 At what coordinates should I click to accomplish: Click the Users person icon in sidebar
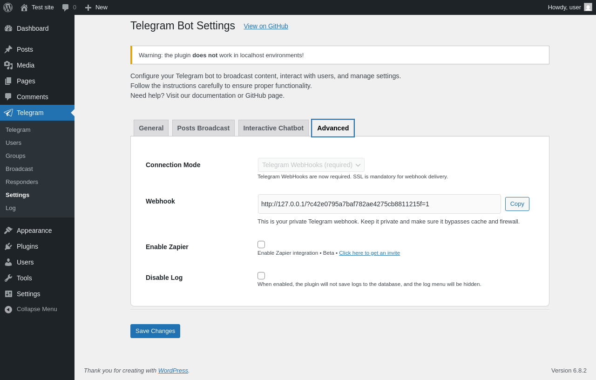point(8,262)
